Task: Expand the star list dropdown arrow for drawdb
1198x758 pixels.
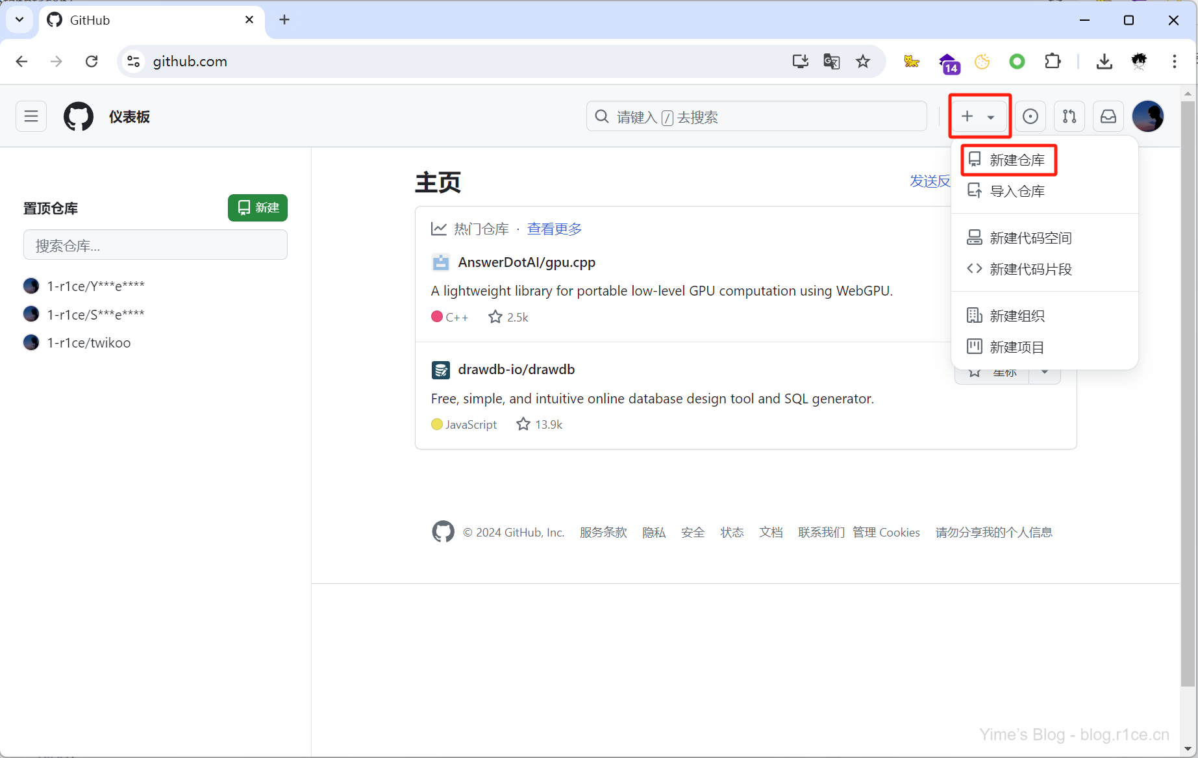Action: [x=1045, y=372]
